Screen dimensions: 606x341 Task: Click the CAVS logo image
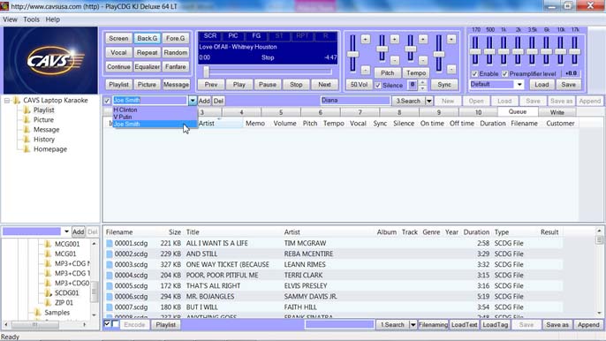pos(50,60)
